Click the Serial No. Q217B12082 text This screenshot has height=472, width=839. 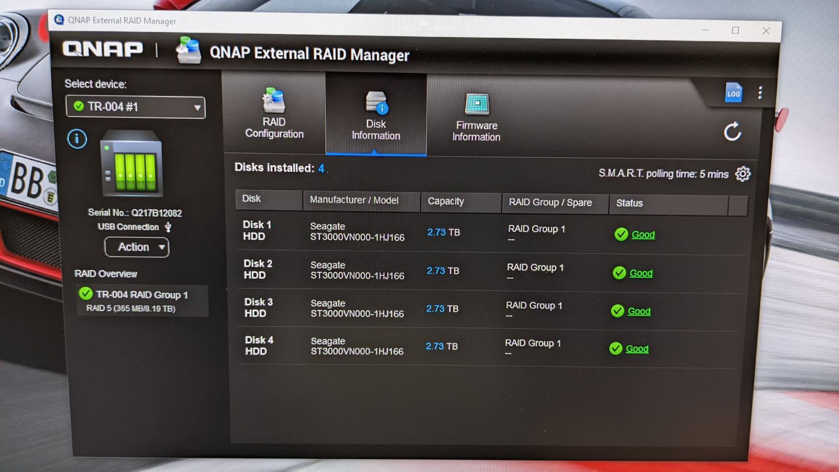pyautogui.click(x=135, y=212)
